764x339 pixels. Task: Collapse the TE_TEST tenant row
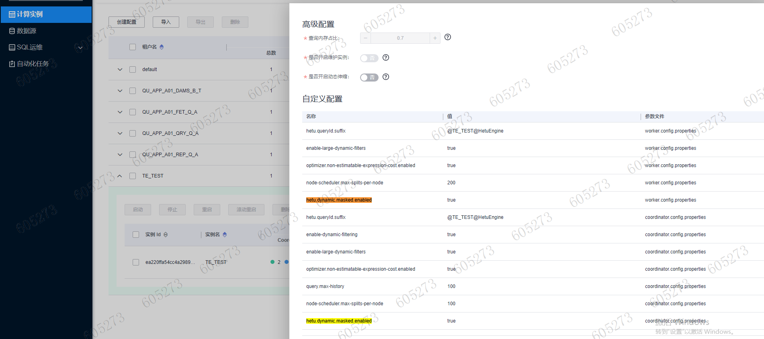click(x=120, y=176)
